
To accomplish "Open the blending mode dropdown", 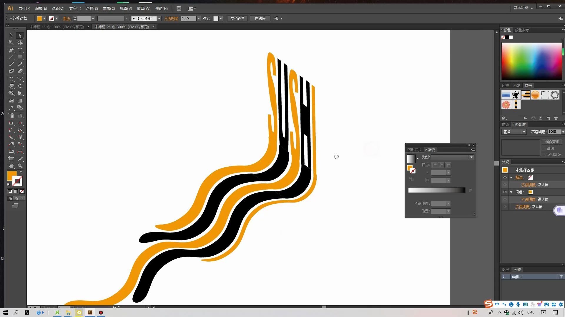I will pyautogui.click(x=514, y=132).
